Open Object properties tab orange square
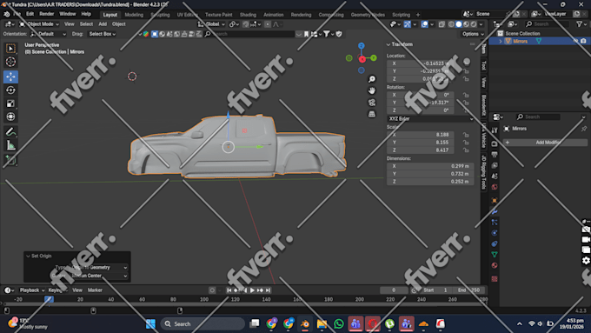Viewport: 591px width, 333px height. click(x=495, y=201)
